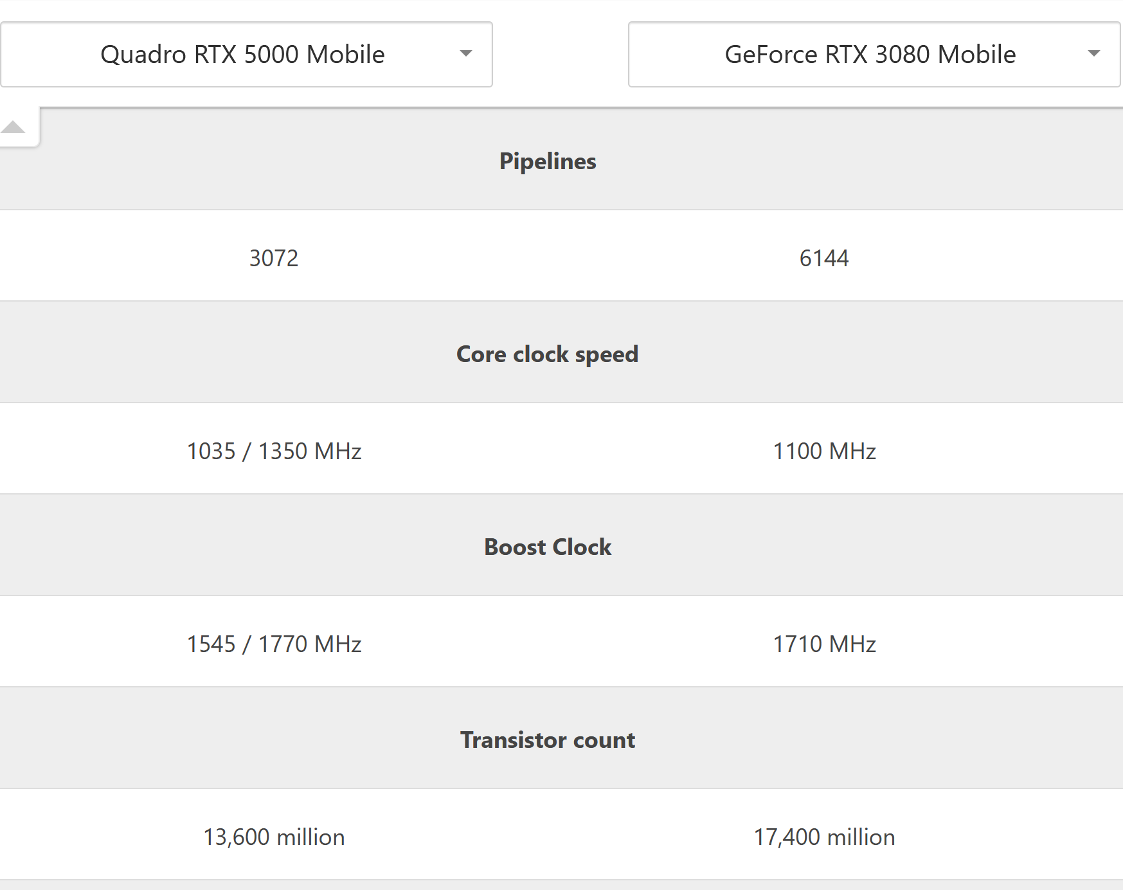Select the Pipelines section header
Viewport: 1123px width, 890px height.
[x=548, y=161]
